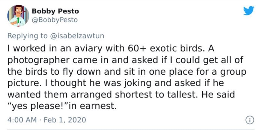Open the @BobbyPesto handle link
The width and height of the screenshot is (258, 130).
point(55,20)
